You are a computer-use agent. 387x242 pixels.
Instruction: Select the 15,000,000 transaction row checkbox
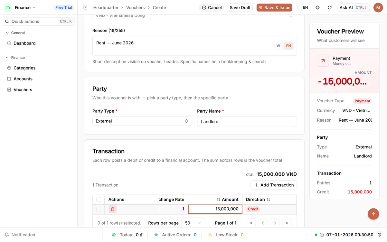tap(99, 209)
